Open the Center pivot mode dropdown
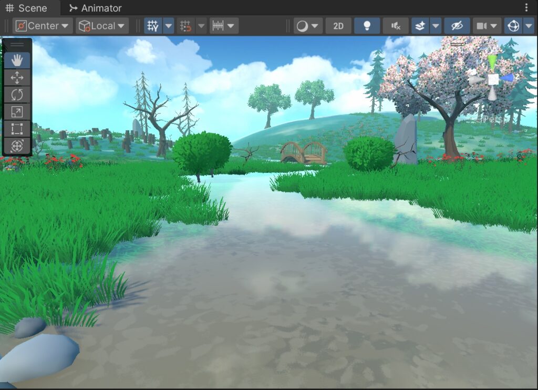 (43, 26)
